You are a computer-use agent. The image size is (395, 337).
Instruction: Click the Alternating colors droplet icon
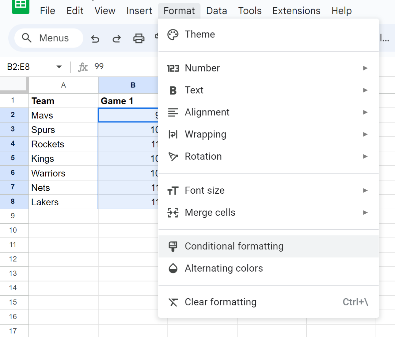click(173, 268)
